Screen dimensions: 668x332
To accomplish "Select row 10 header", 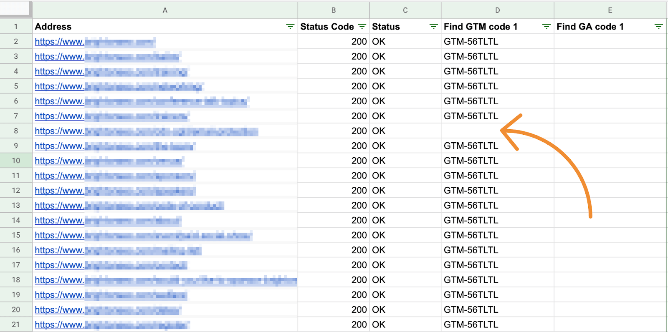I will pyautogui.click(x=16, y=161).
